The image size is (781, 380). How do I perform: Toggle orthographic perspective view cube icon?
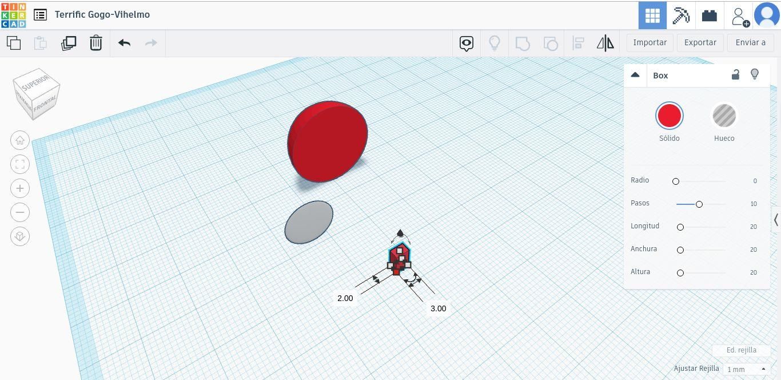pyautogui.click(x=20, y=236)
